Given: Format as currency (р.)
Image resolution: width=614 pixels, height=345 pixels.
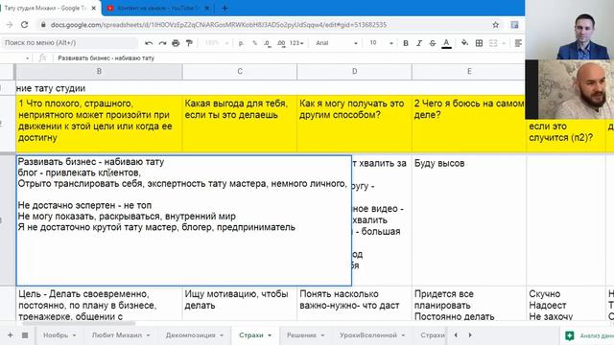Looking at the screenshot, I should coord(241,43).
